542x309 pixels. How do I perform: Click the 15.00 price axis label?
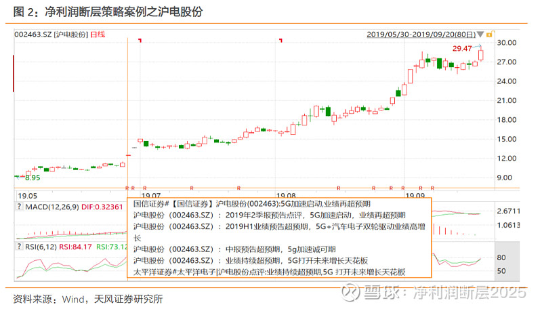pyautogui.click(x=507, y=140)
